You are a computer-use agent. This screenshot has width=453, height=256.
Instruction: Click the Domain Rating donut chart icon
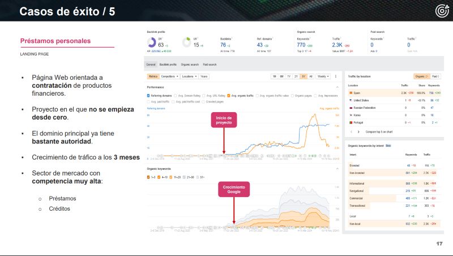(151, 43)
